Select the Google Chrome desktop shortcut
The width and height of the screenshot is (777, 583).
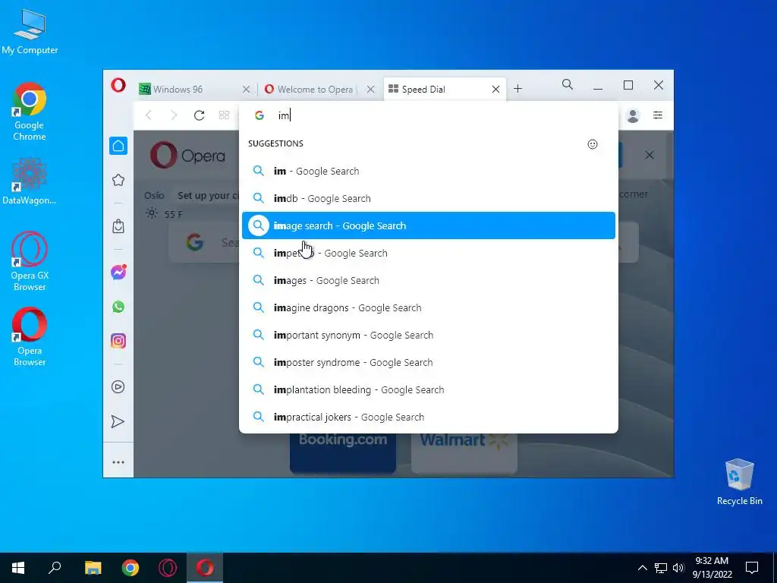point(30,112)
